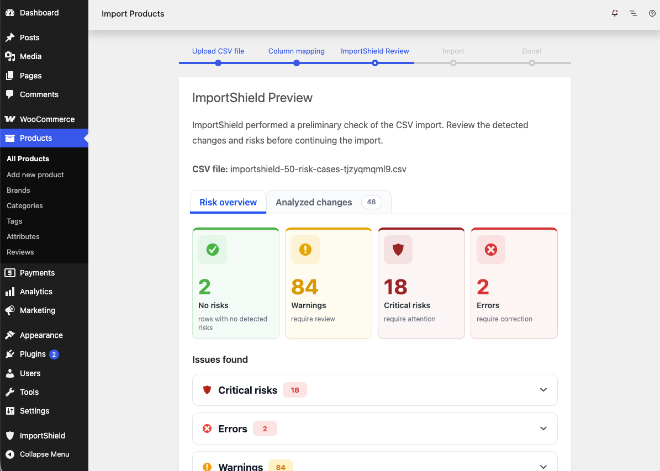Click the Done! step label
660x471 pixels.
tap(532, 51)
